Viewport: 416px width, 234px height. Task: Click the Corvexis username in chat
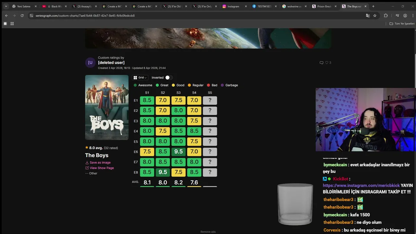pos(332,230)
